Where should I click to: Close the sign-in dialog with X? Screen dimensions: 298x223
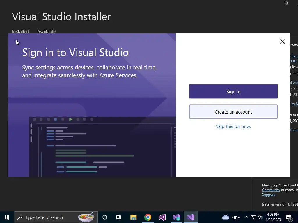click(282, 41)
